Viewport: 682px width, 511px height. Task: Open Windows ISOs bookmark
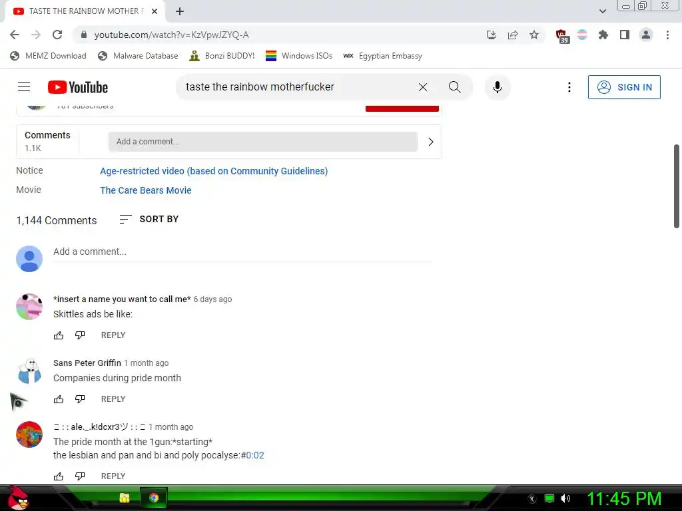299,56
